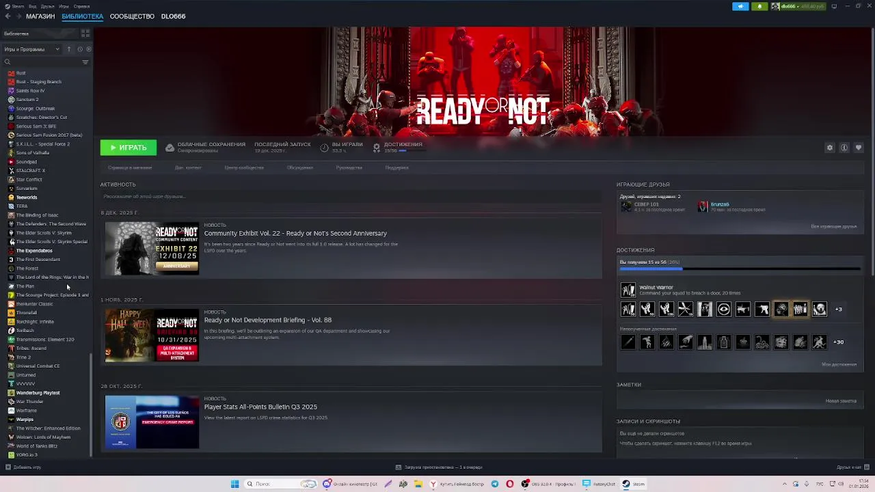Open advanced filter options icon
875x492 pixels.
(x=85, y=62)
